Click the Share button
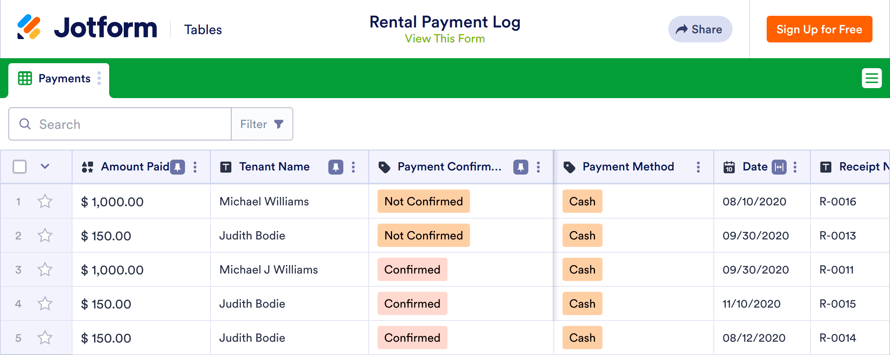This screenshot has height=355, width=890. click(700, 30)
